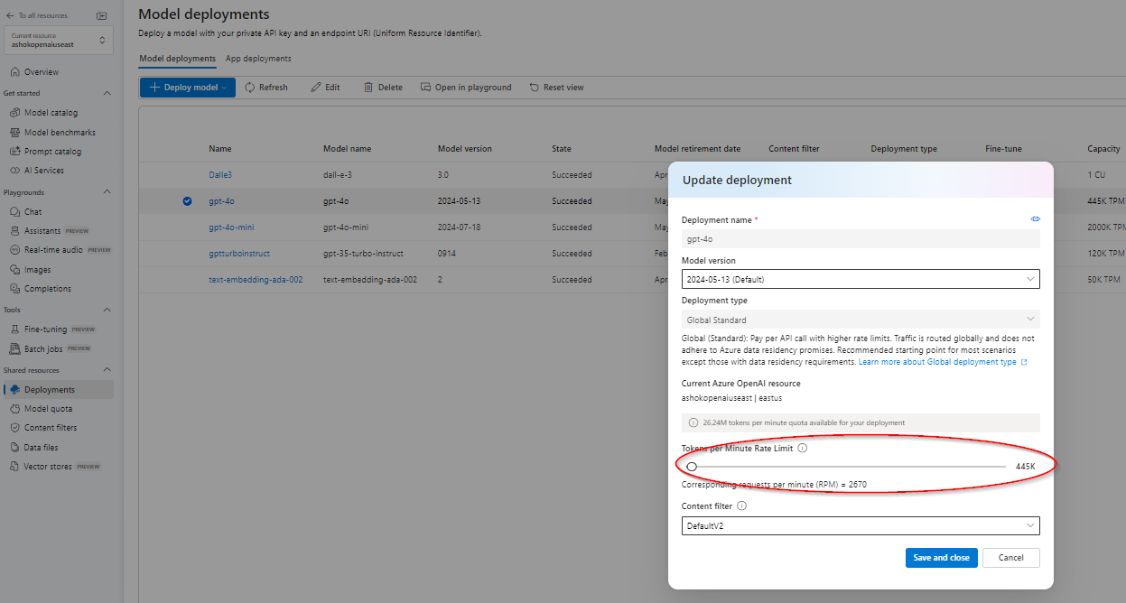The width and height of the screenshot is (1126, 603).
Task: Open the Content filter DefaultV2 dropdown
Action: [861, 525]
